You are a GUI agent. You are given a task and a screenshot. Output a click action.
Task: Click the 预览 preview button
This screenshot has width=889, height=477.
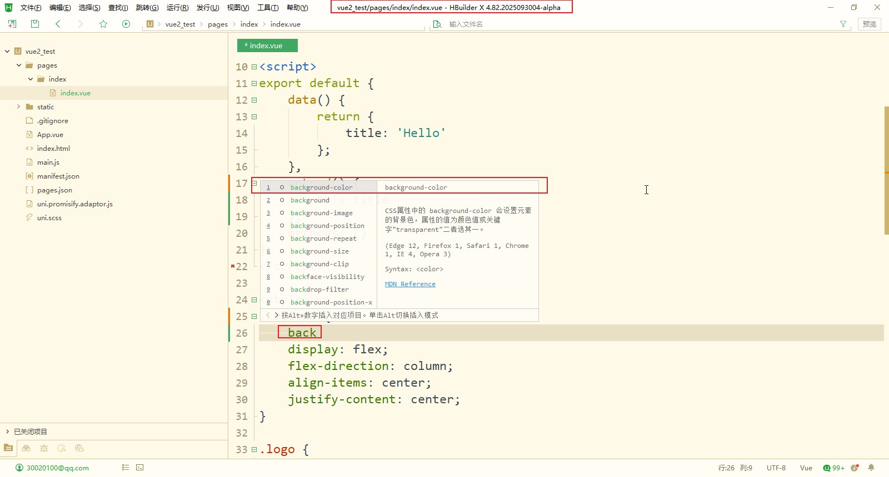[x=869, y=24]
